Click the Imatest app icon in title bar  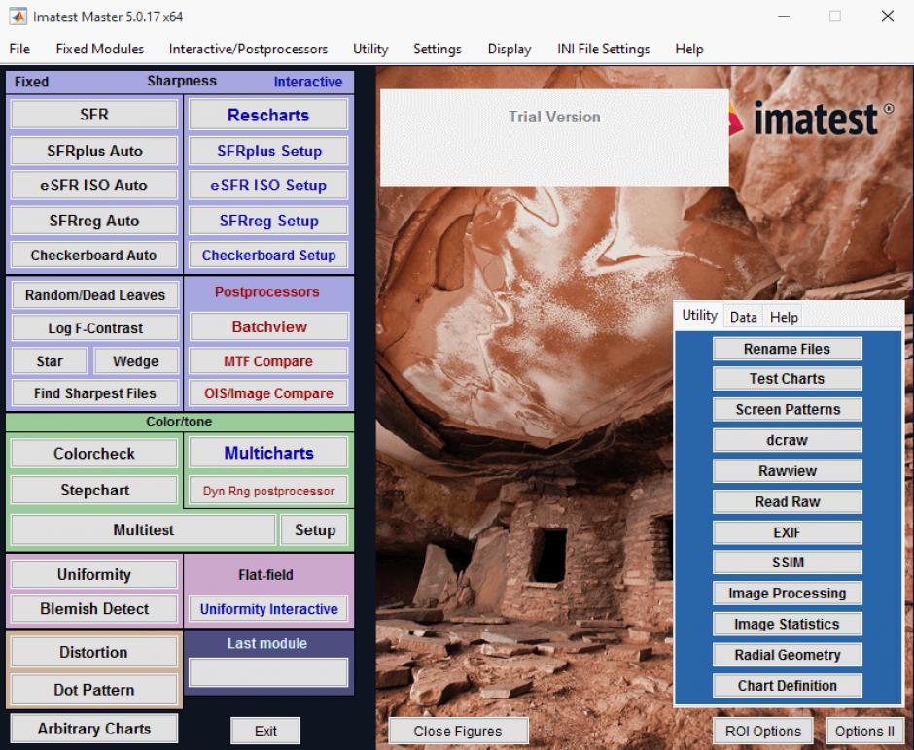point(18,17)
